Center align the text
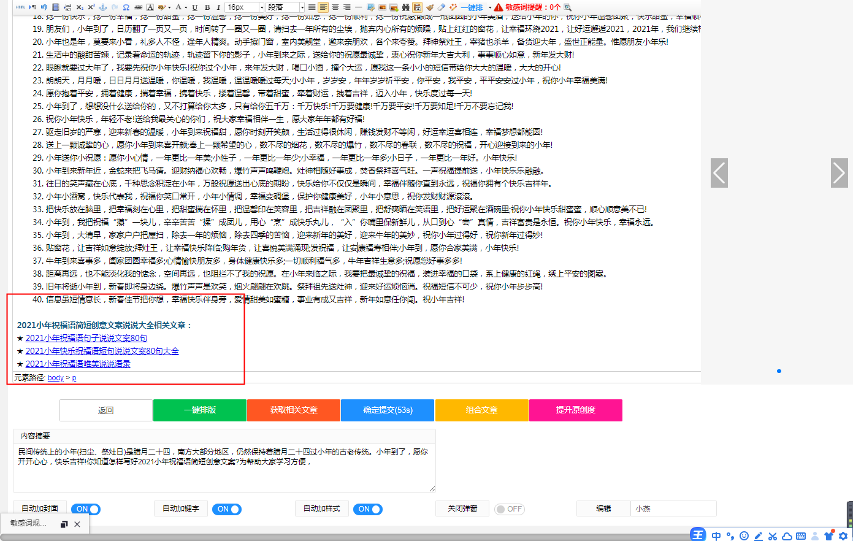The height and width of the screenshot is (541, 853). (335, 7)
